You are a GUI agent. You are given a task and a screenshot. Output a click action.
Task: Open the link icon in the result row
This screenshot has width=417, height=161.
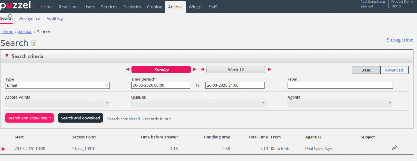394,148
